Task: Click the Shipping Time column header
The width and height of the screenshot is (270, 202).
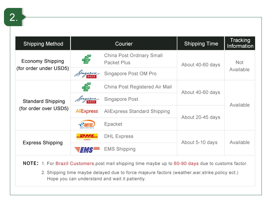Action: [x=201, y=44]
